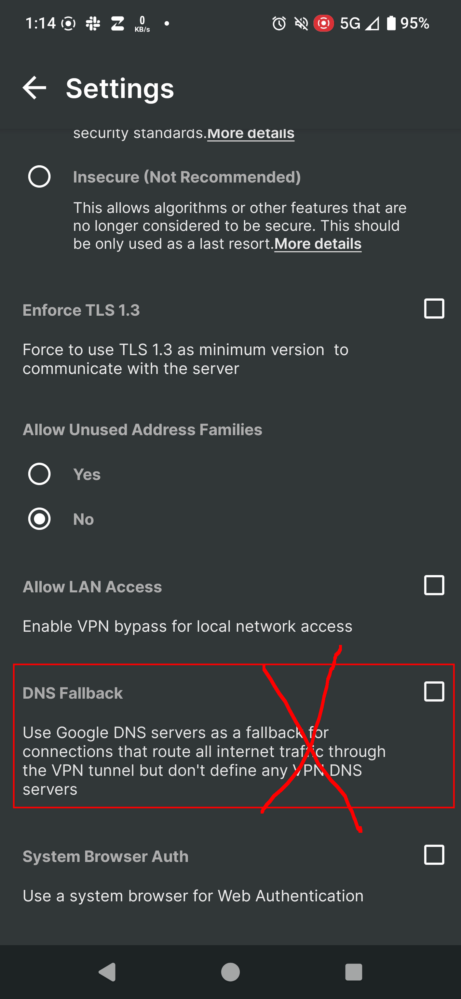Choose Yes for Allow Unused Address Families
Viewport: 461px width, 999px height.
tap(39, 474)
